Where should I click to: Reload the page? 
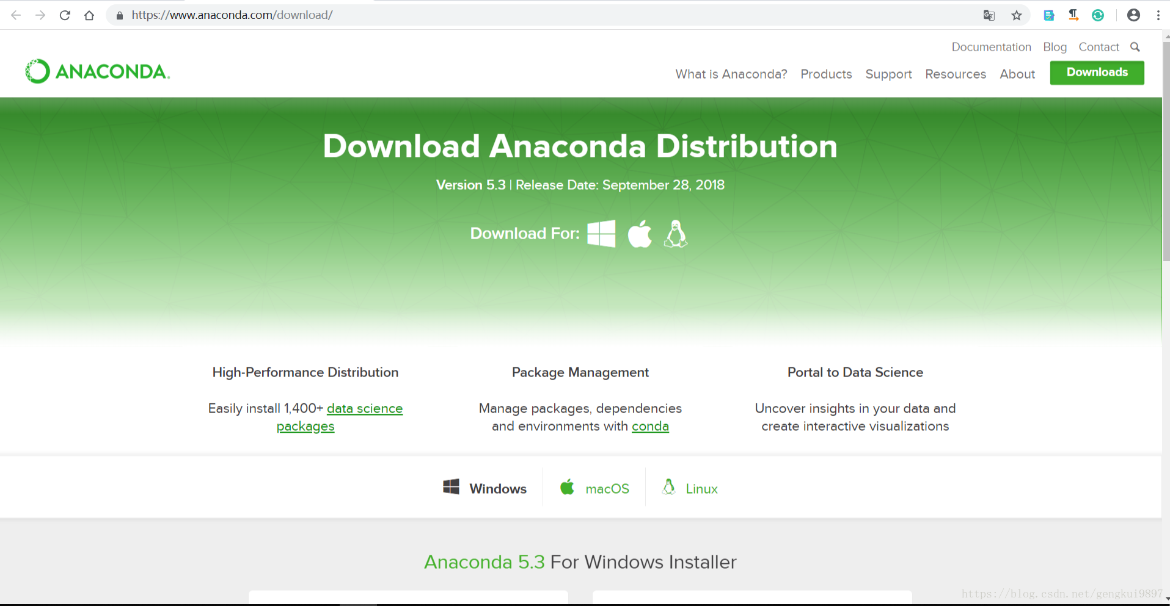65,15
